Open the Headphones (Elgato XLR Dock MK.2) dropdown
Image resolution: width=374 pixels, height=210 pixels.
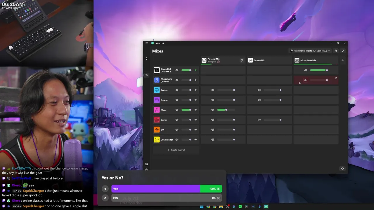[x=310, y=51]
